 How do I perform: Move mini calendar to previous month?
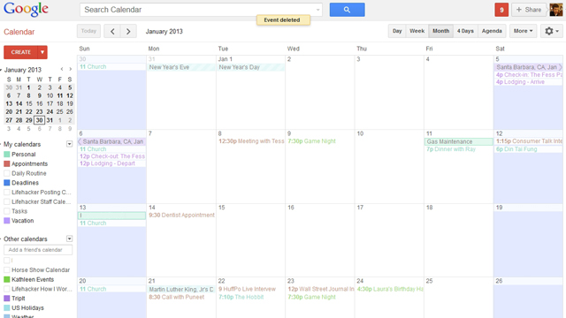[62, 69]
